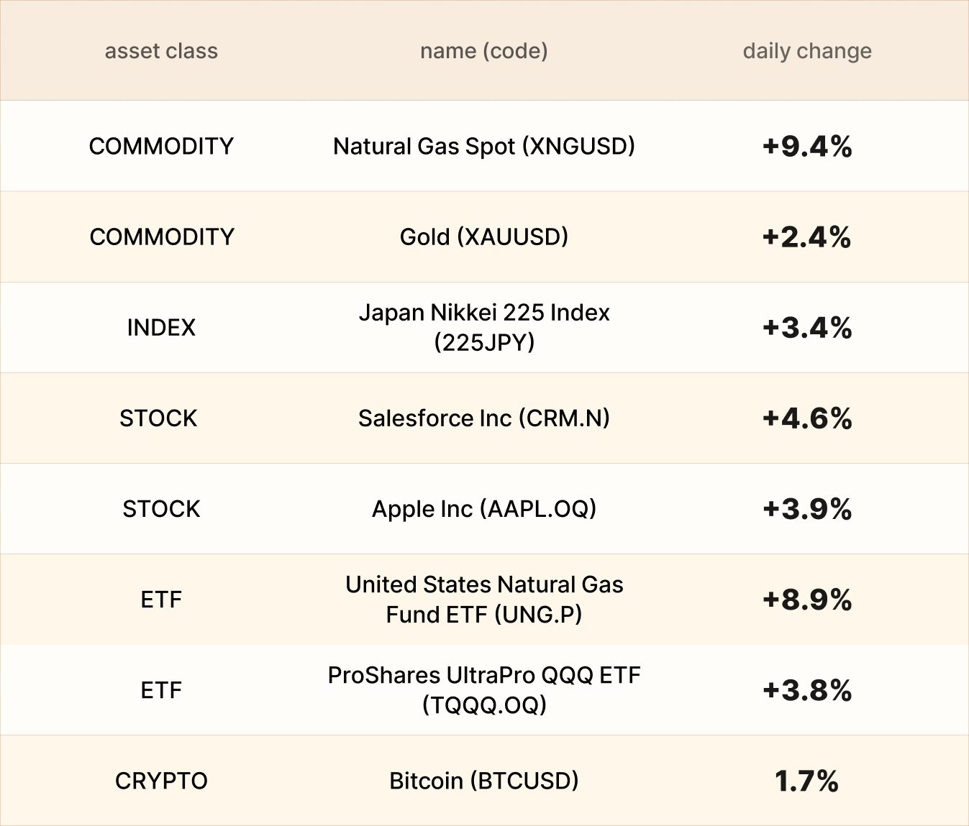Open Apple Inc (AAPL.OQ) entry
Image resolution: width=969 pixels, height=826 pixels.
point(483,508)
